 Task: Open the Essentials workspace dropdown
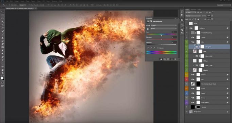coord(224,5)
